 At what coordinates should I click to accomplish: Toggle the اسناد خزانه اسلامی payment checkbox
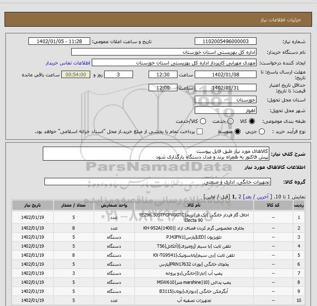[200, 131]
